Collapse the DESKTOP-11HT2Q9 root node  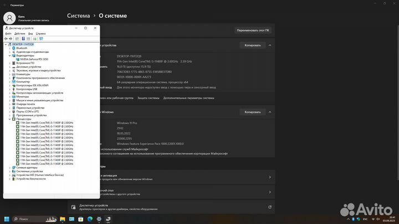6,44
